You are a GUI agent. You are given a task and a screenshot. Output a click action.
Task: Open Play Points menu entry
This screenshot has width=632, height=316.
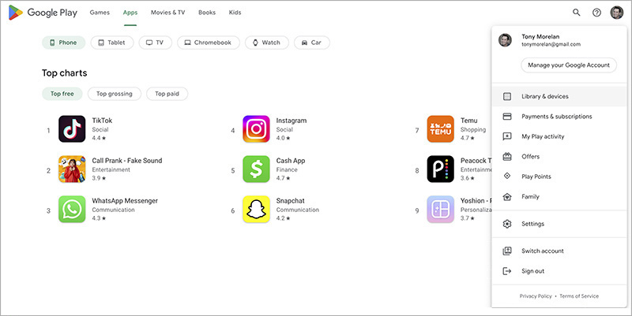[559, 177]
